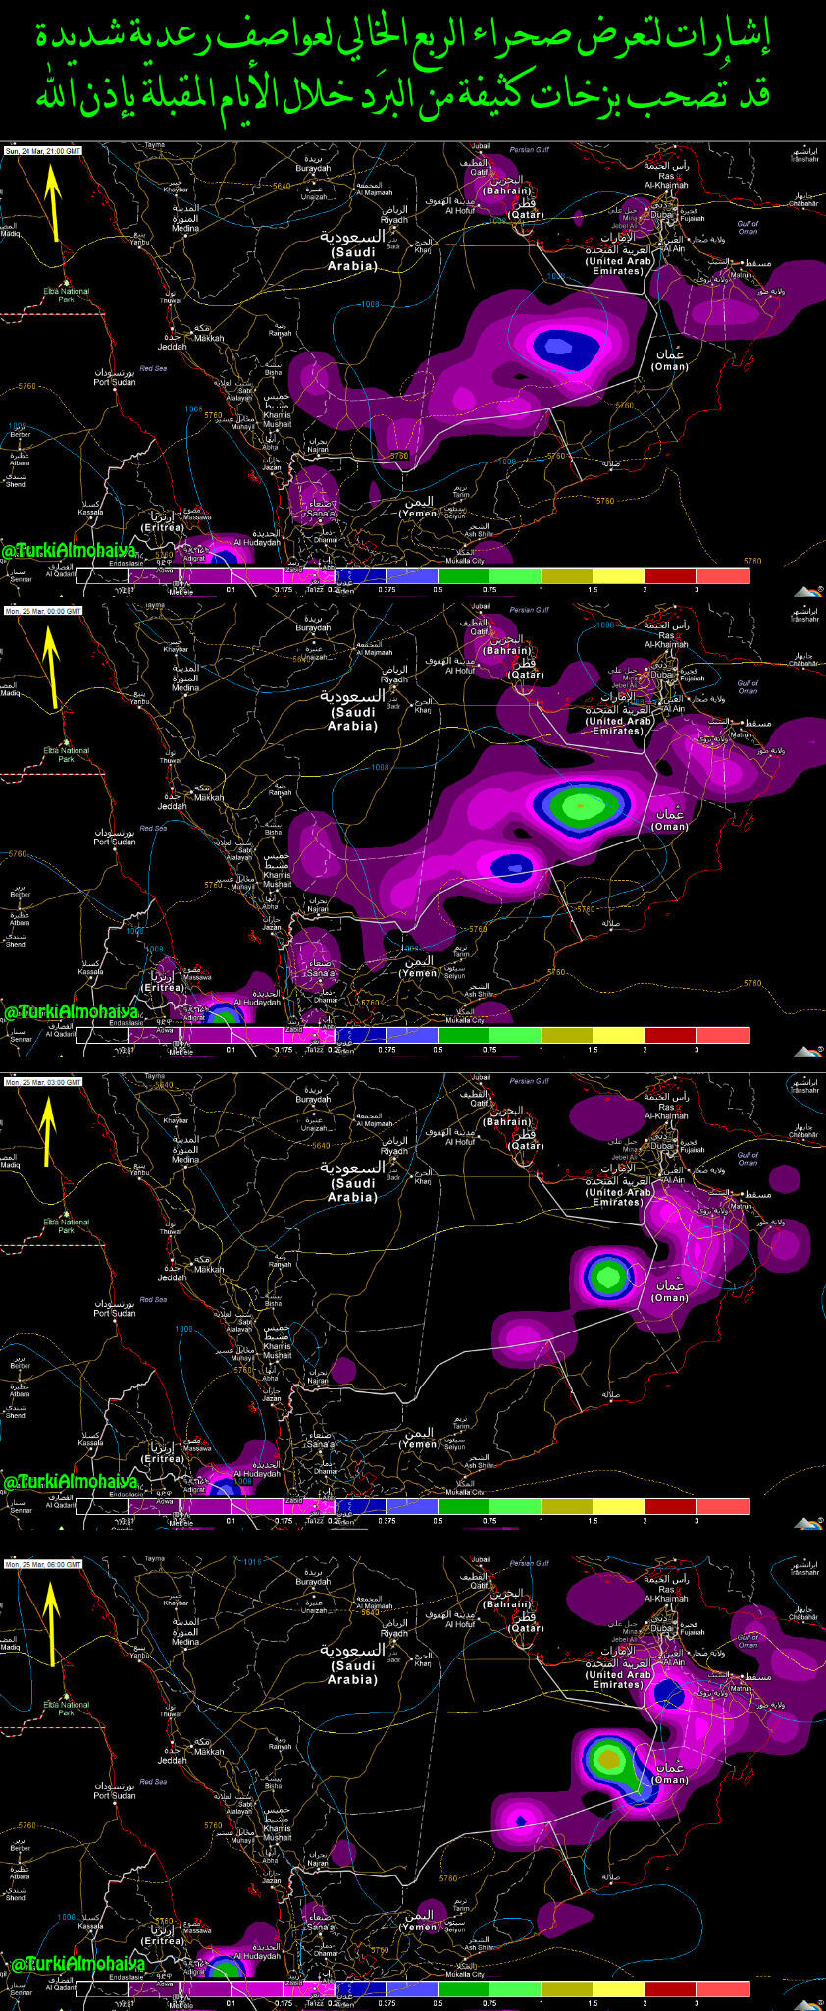
Task: Pick the dark red legend swatch in 06:00 map
Action: 671,1988
